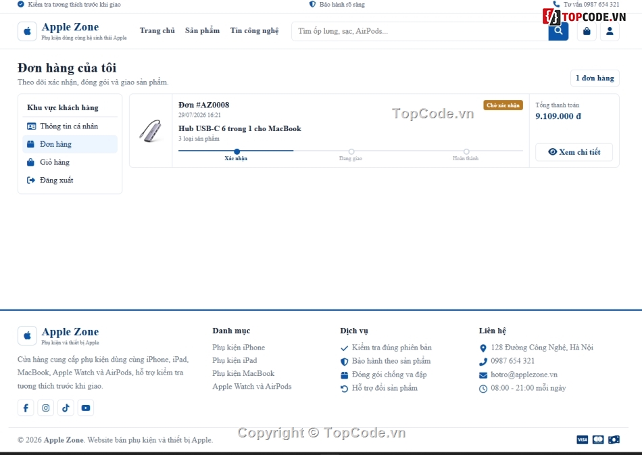Click the Đang giao progress step marker
The width and height of the screenshot is (642, 455).
tap(351, 151)
